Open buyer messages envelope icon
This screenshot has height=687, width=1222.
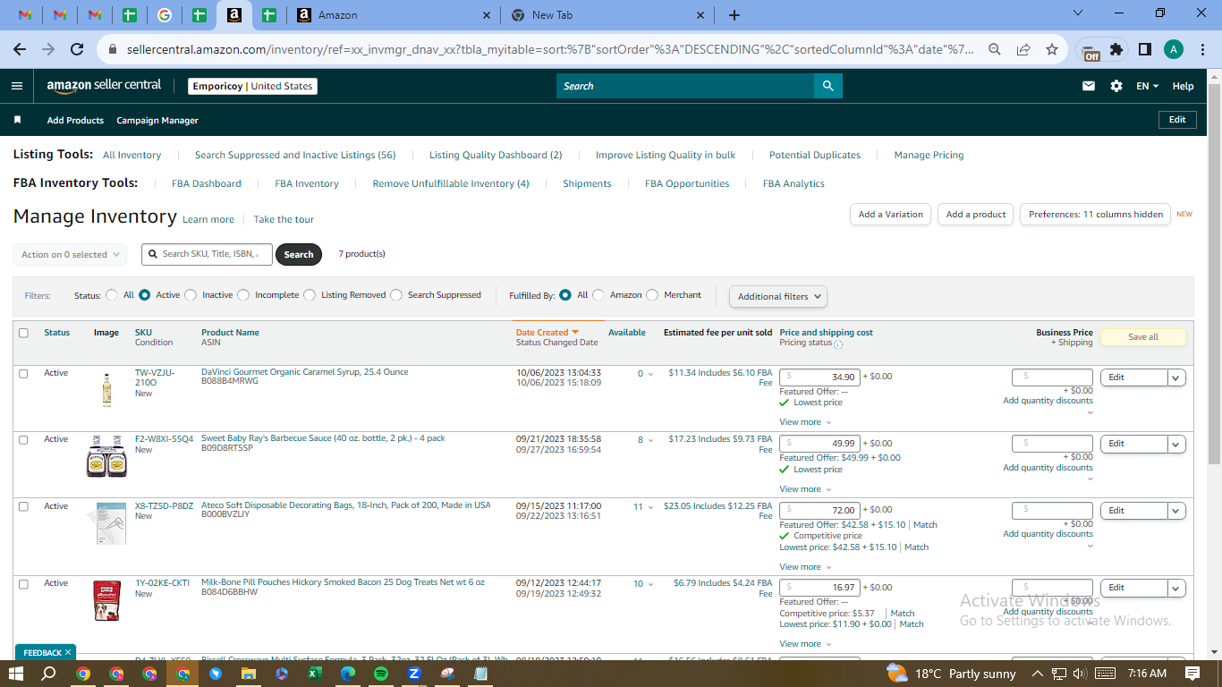pyautogui.click(x=1089, y=86)
